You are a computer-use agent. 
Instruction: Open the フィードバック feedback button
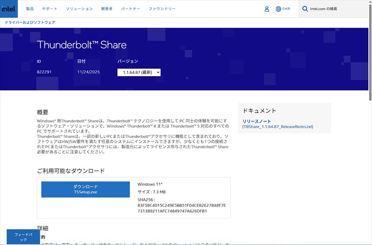[23, 237]
